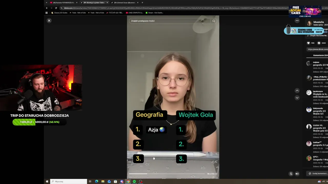Image resolution: width=328 pixels, height=184 pixels.
Task: Close the TikTok video viewer with X
Action: pyautogui.click(x=49, y=20)
